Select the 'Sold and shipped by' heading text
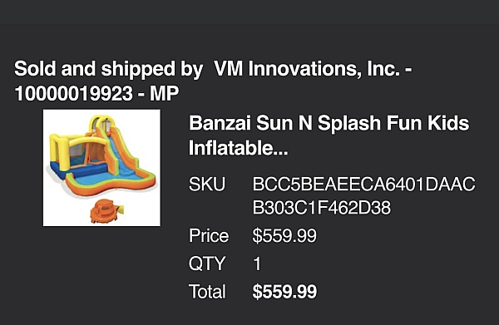The width and height of the screenshot is (499, 325). coord(108,69)
